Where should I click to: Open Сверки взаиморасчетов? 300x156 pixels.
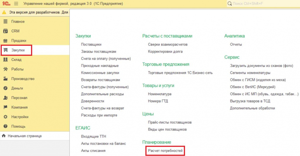(168, 44)
